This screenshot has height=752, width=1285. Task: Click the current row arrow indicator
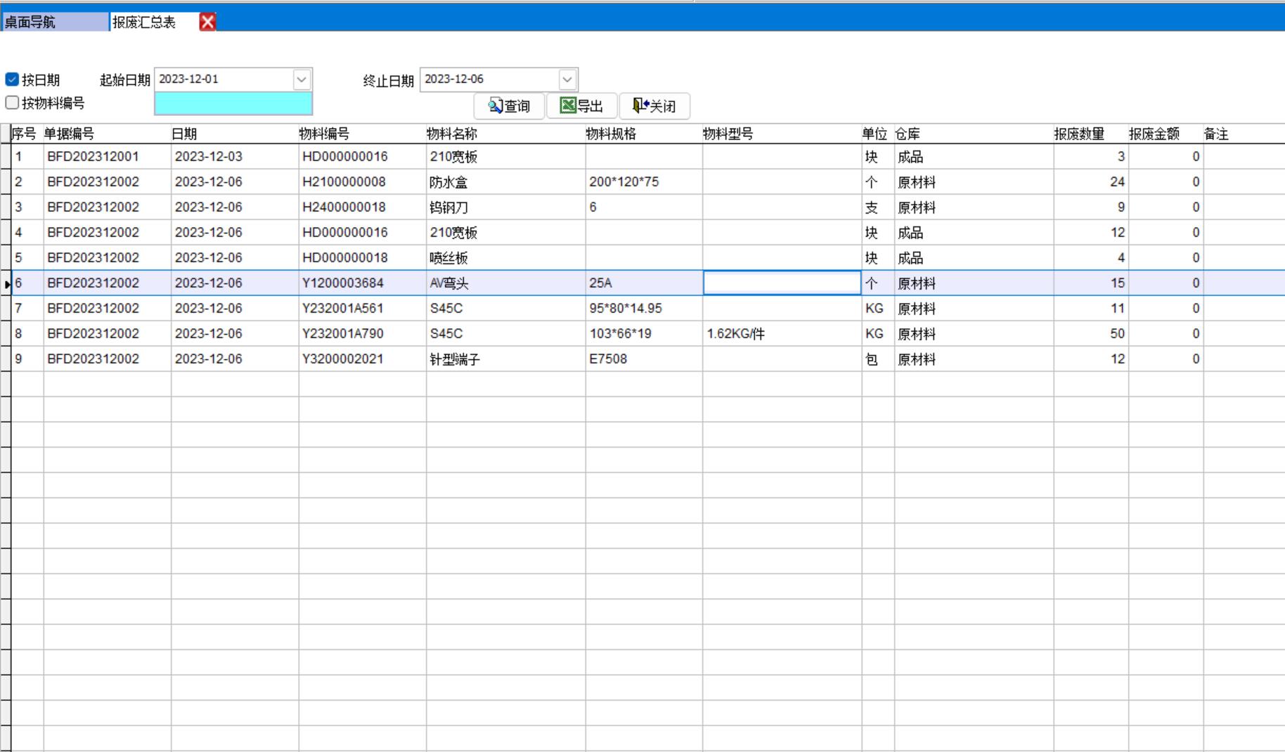click(x=6, y=284)
